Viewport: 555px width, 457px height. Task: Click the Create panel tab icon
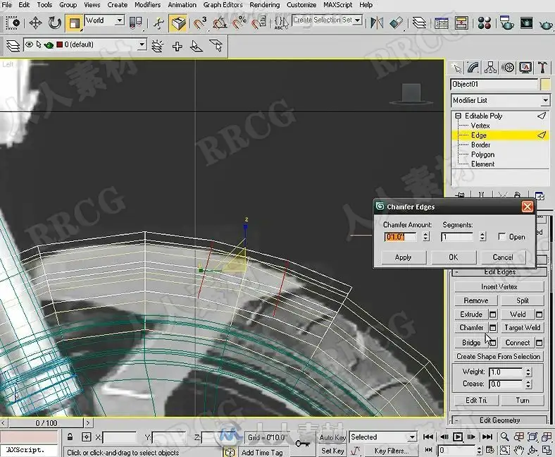coord(458,68)
